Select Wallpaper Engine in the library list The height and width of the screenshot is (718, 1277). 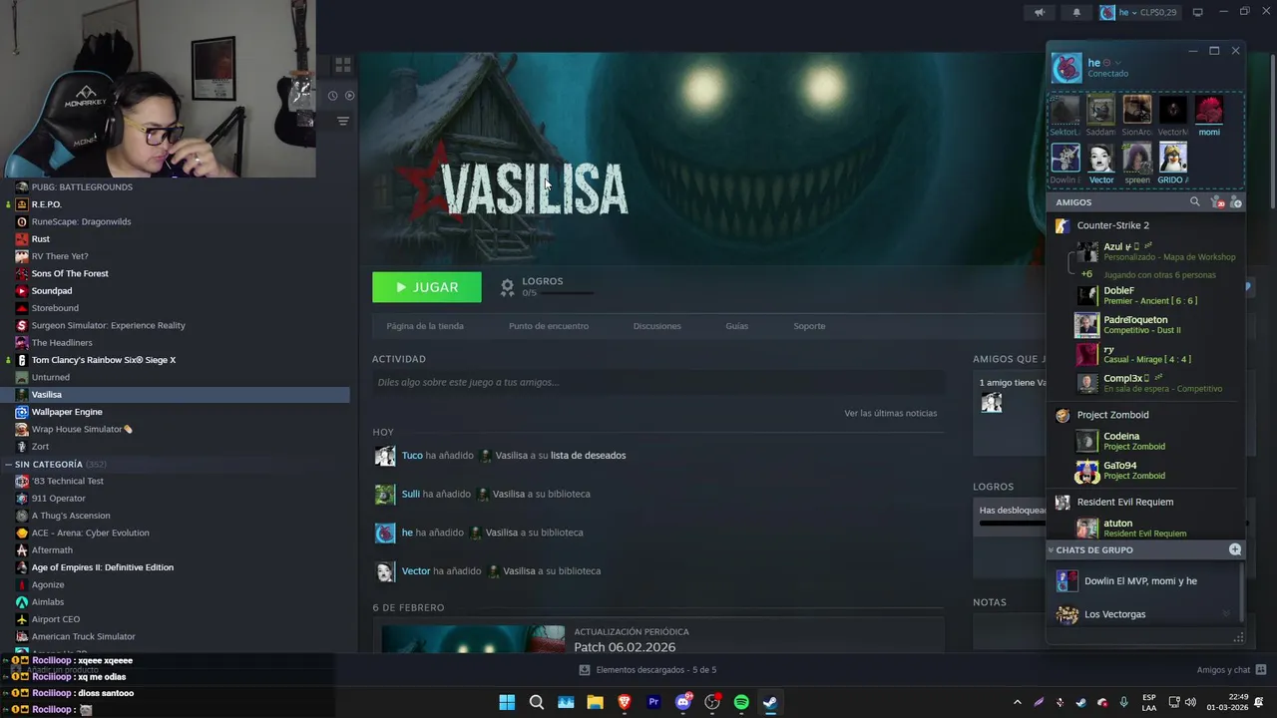click(x=67, y=412)
